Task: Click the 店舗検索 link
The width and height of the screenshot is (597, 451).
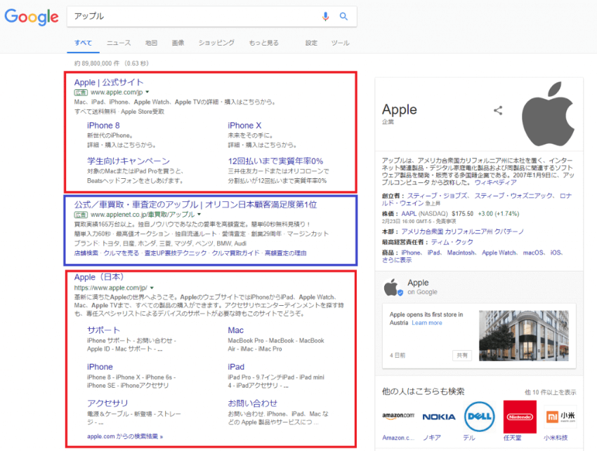Action: [86, 253]
